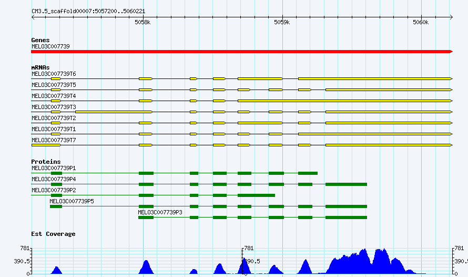Click the right arrow of the ruler
Screen dimensions: 468x277
451,17
